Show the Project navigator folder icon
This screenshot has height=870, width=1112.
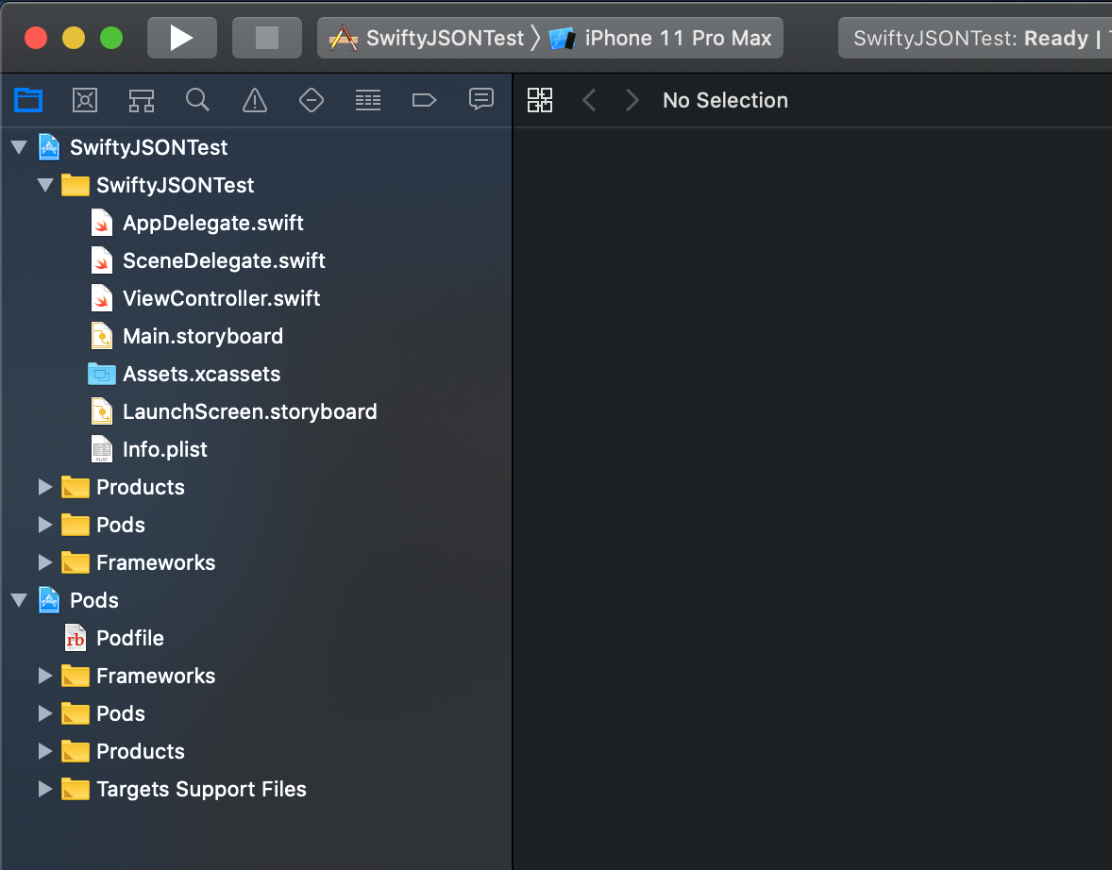click(x=28, y=100)
